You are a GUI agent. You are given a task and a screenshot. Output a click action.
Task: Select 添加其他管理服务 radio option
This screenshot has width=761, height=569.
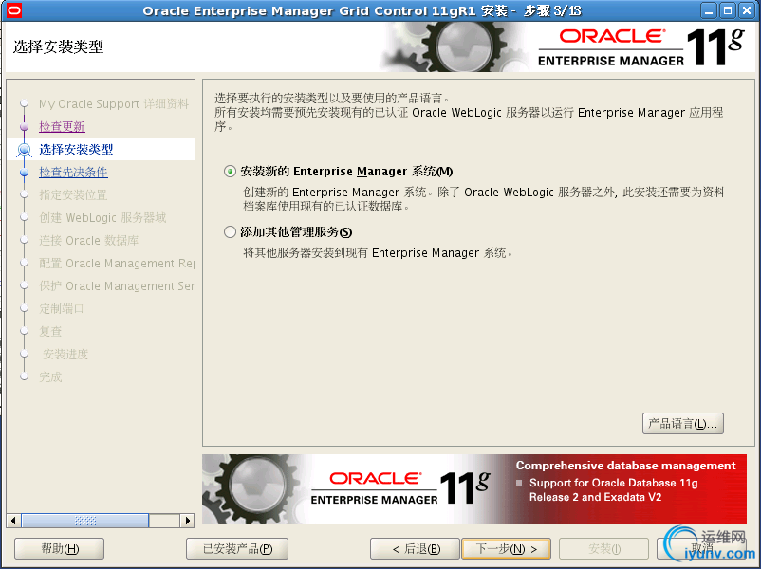pos(230,232)
